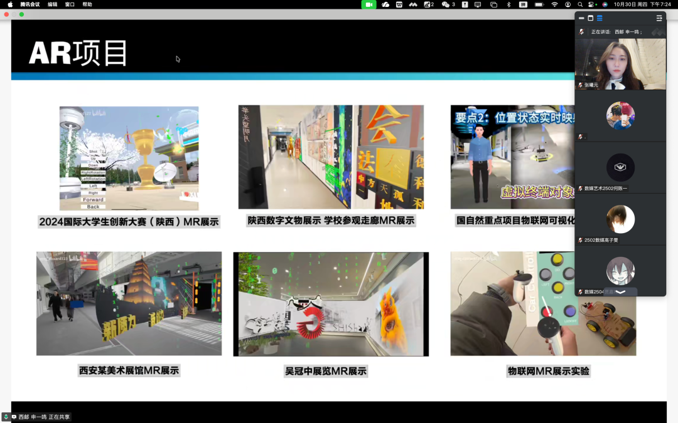Open WeChat icon in the menu bar
This screenshot has width=678, height=423.
coord(448,4)
